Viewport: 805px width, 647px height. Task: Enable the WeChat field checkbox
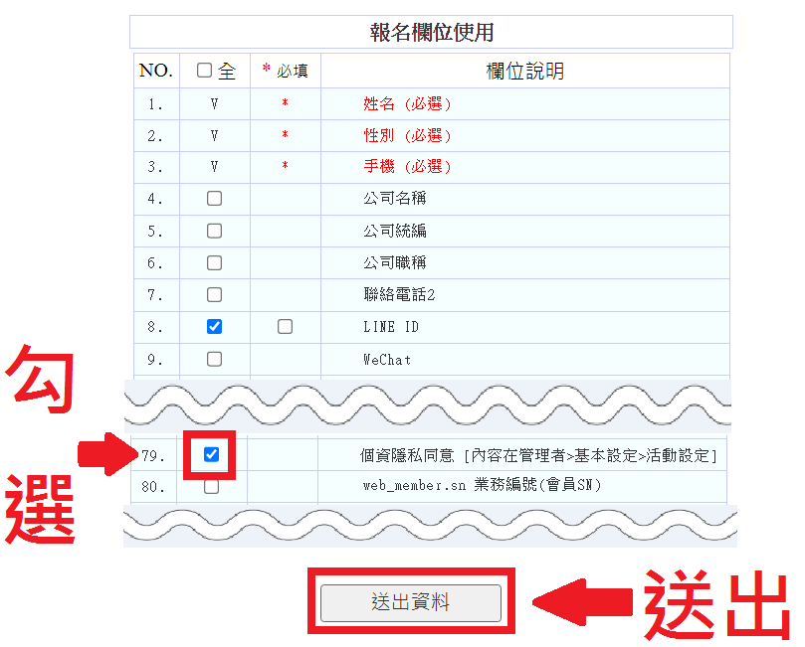214,359
